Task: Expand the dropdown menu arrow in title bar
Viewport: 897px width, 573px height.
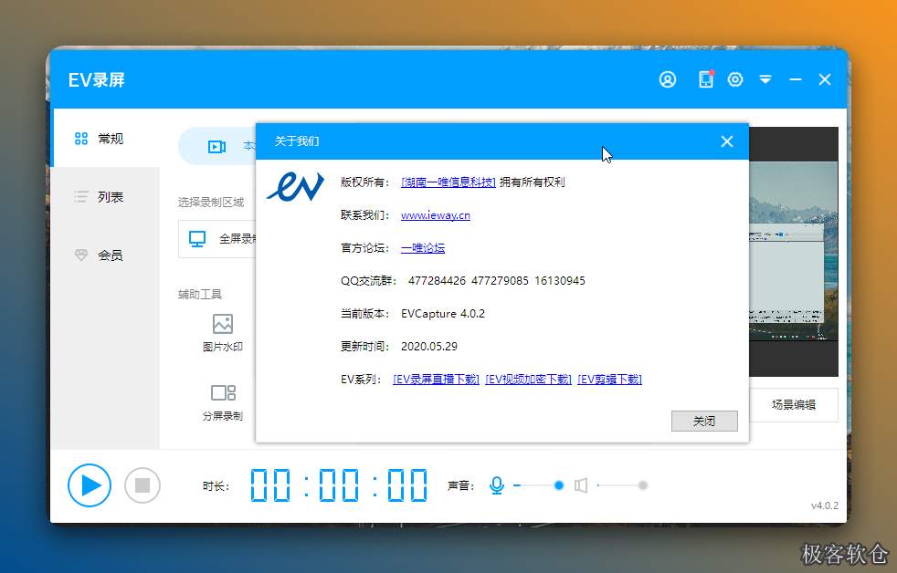Action: click(765, 79)
